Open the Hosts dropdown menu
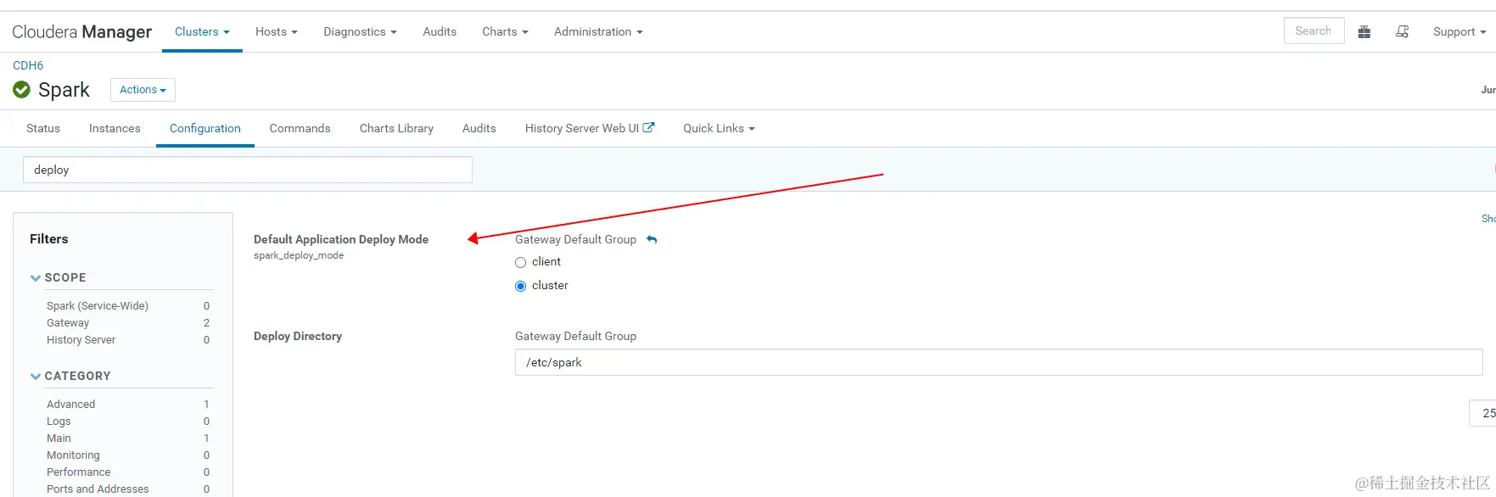Screen dimensions: 1496x497 click(x=277, y=31)
